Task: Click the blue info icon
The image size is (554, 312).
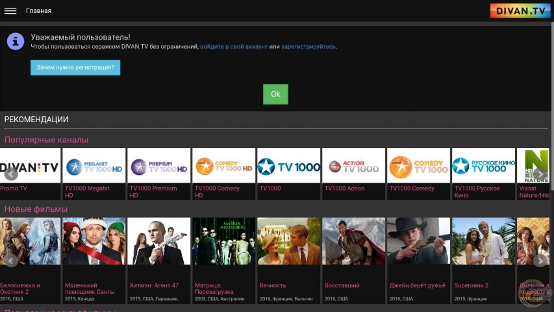Action: click(16, 42)
